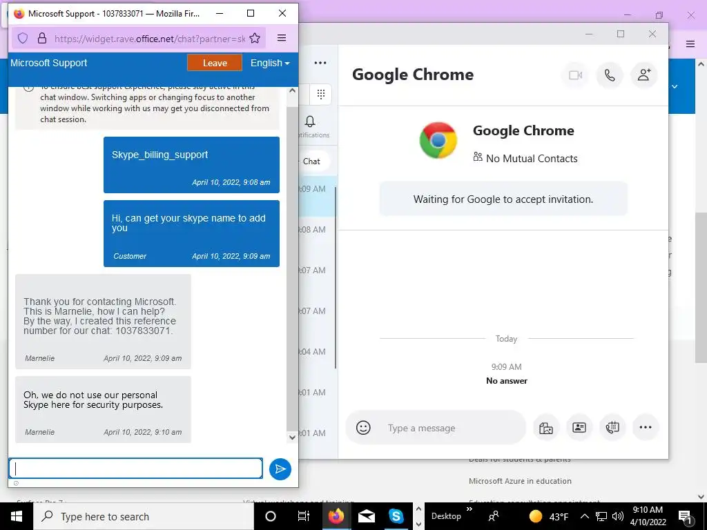Image resolution: width=707 pixels, height=530 pixels.
Task: Click the taskbar search box
Action: pyautogui.click(x=144, y=516)
